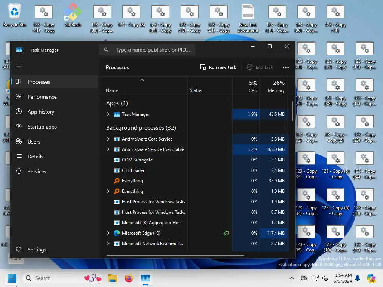Open the Services page
Viewport: 383px width, 287px height.
pyautogui.click(x=55, y=172)
